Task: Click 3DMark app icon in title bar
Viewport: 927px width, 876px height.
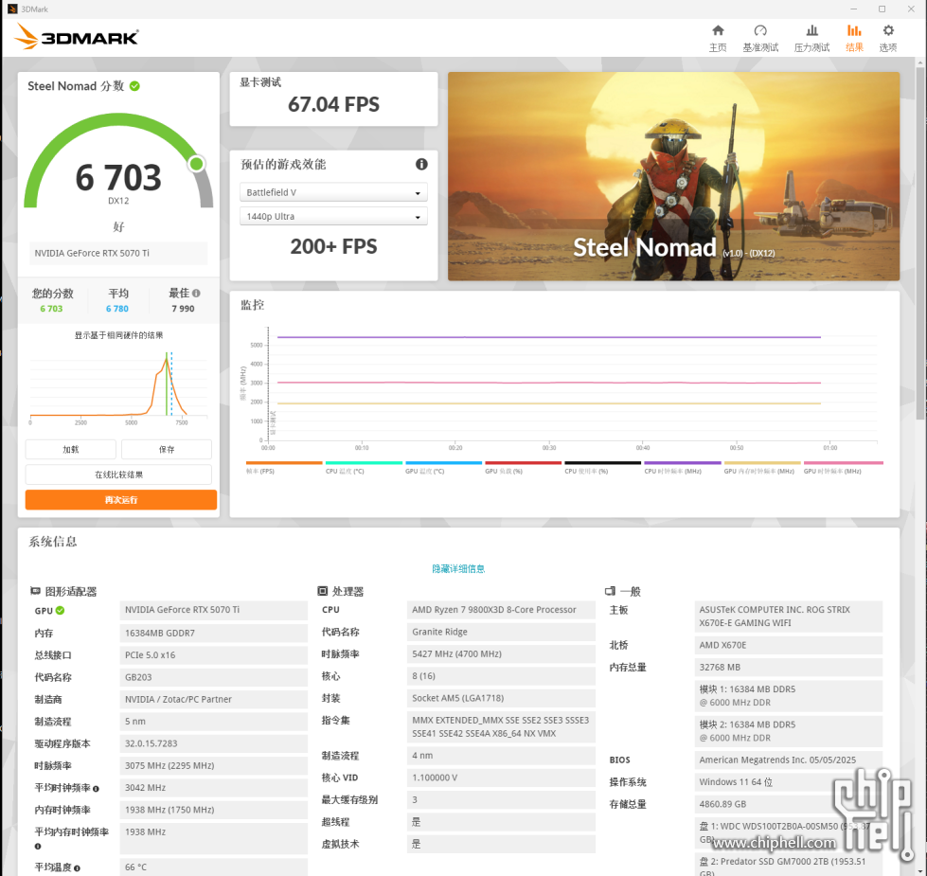Action: 12,9
